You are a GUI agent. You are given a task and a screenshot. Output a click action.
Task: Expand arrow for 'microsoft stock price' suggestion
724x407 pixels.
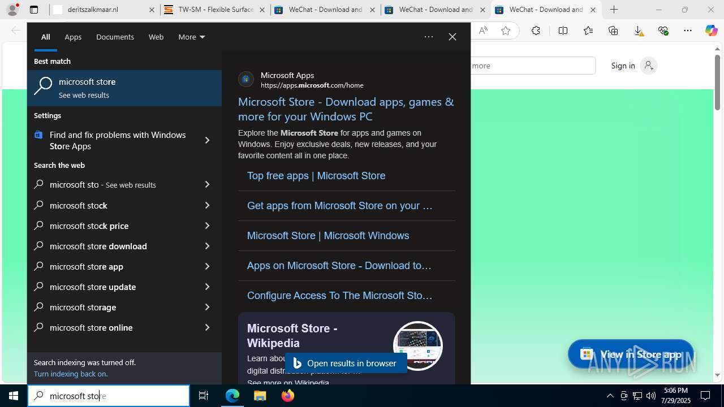click(x=207, y=226)
